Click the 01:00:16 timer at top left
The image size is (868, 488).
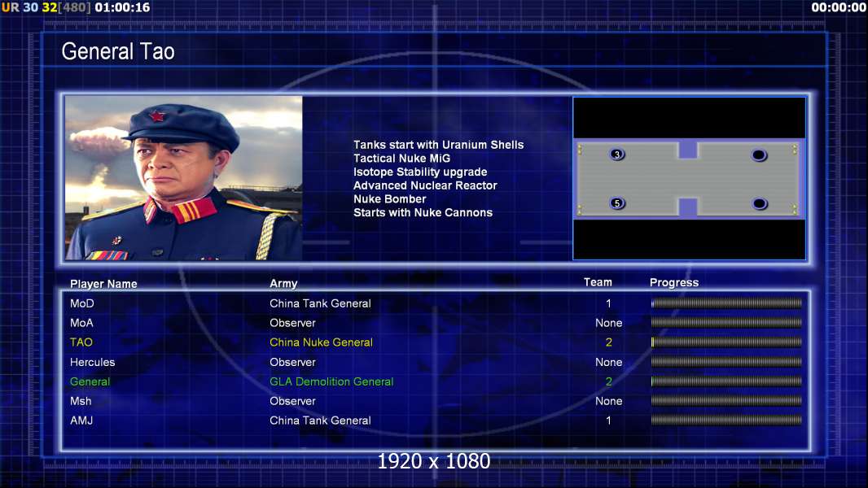[x=122, y=7]
